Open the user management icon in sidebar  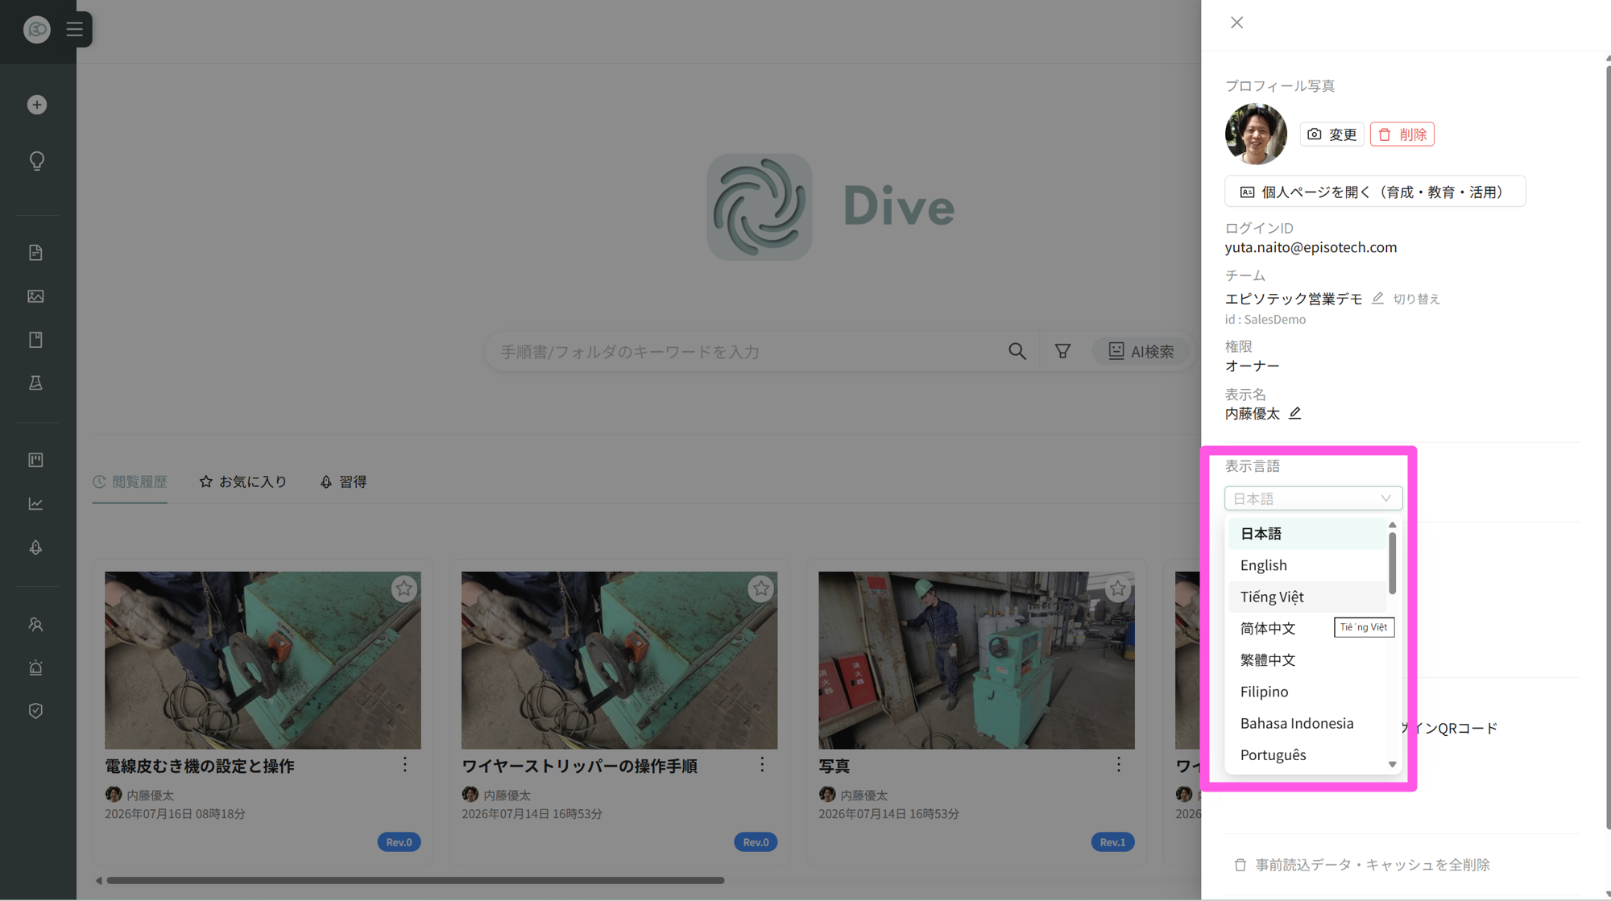[x=35, y=625]
